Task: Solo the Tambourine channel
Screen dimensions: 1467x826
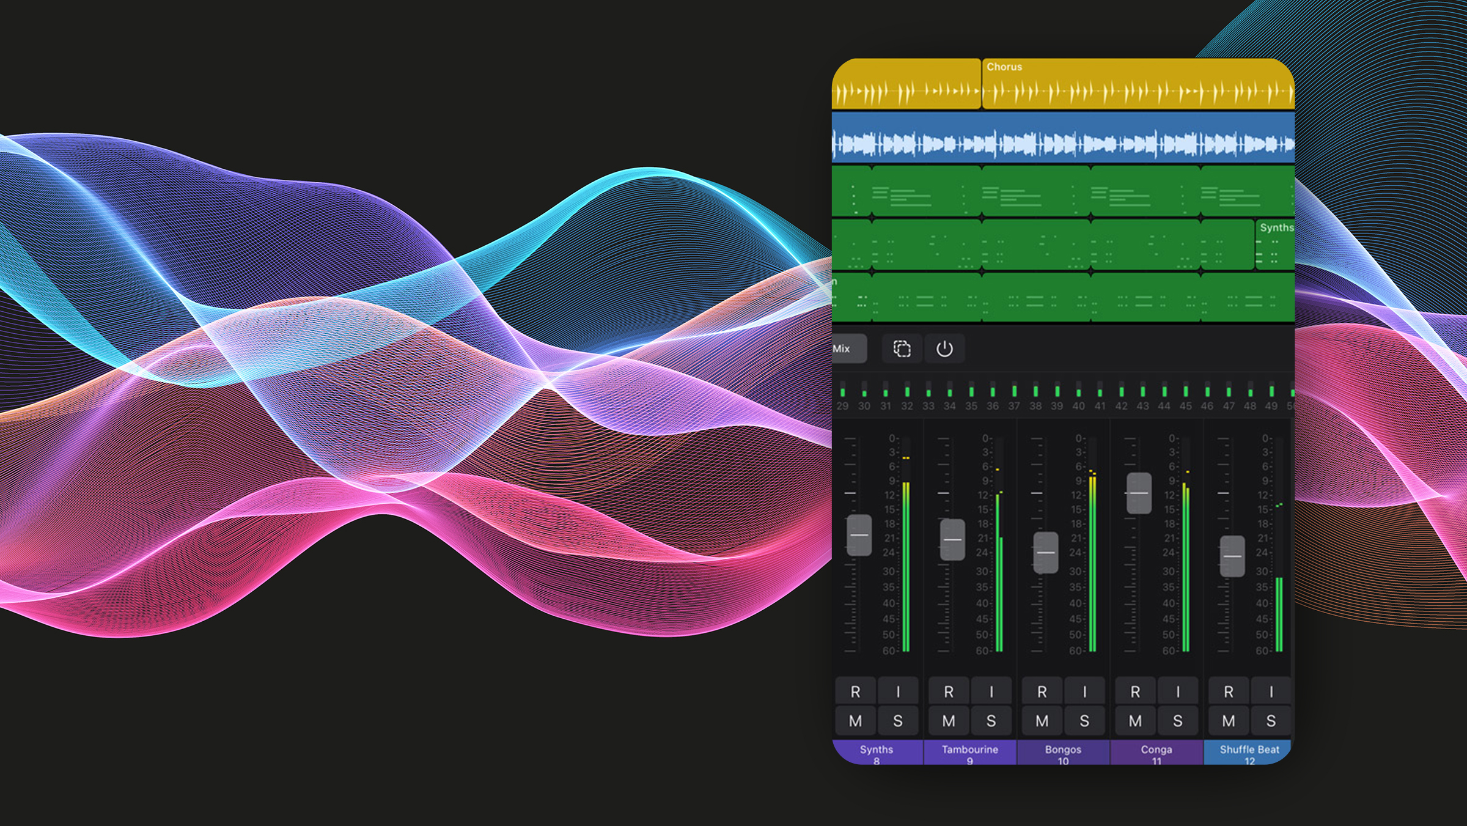Action: click(x=991, y=721)
